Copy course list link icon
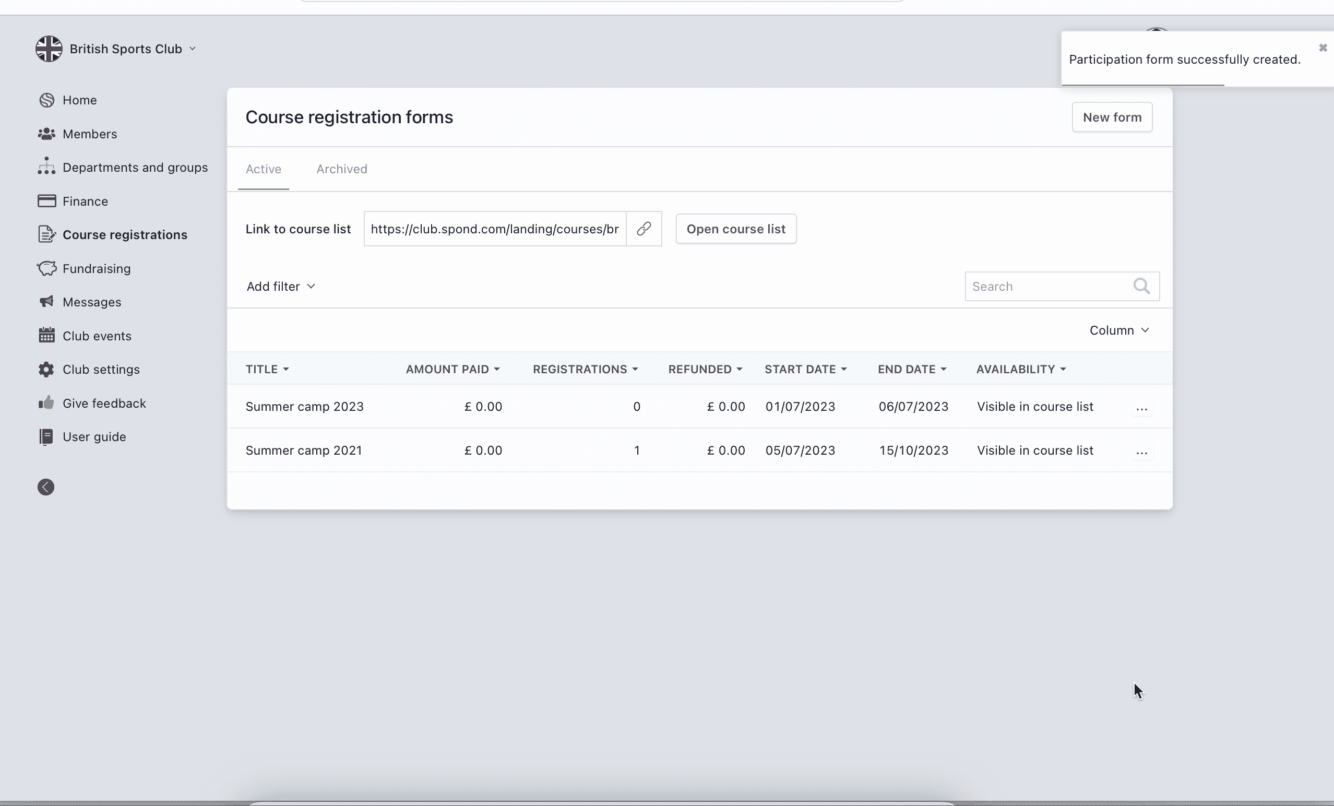1334x806 pixels. [x=644, y=229]
